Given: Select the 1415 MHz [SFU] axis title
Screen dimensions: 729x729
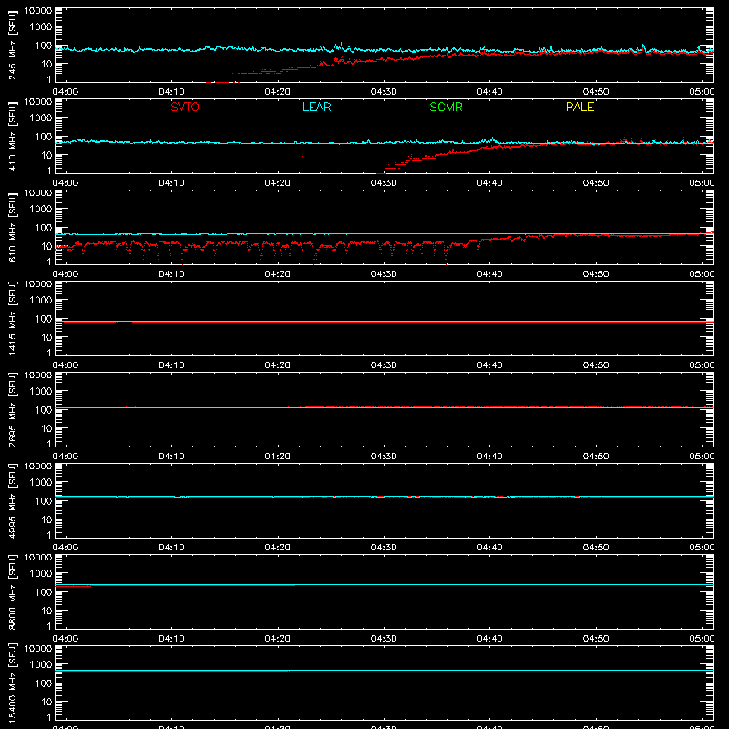Looking at the screenshot, I should coord(12,318).
